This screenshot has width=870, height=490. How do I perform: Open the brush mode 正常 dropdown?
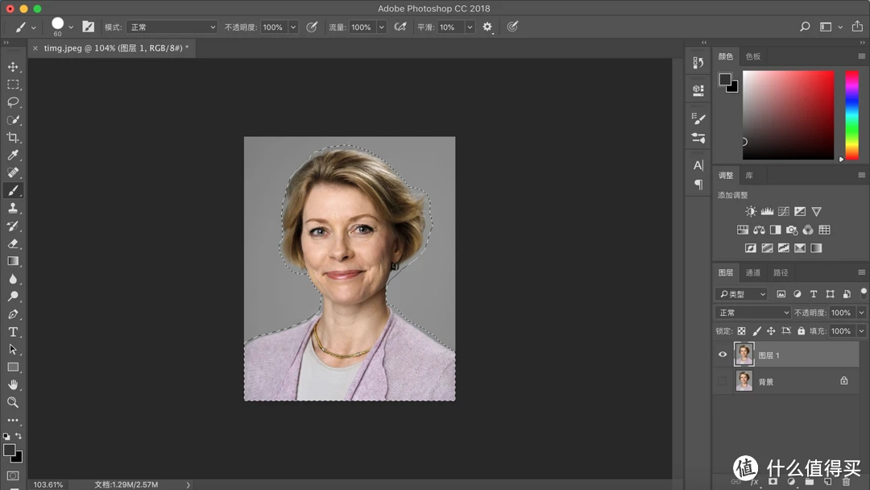[x=172, y=27]
